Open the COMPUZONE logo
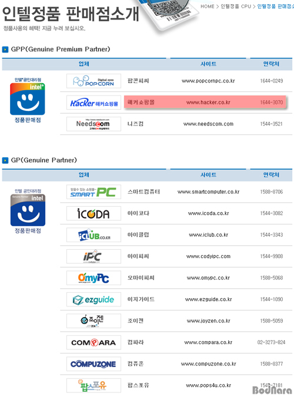Image resolution: width=294 pixels, height=396 pixels. [x=93, y=364]
